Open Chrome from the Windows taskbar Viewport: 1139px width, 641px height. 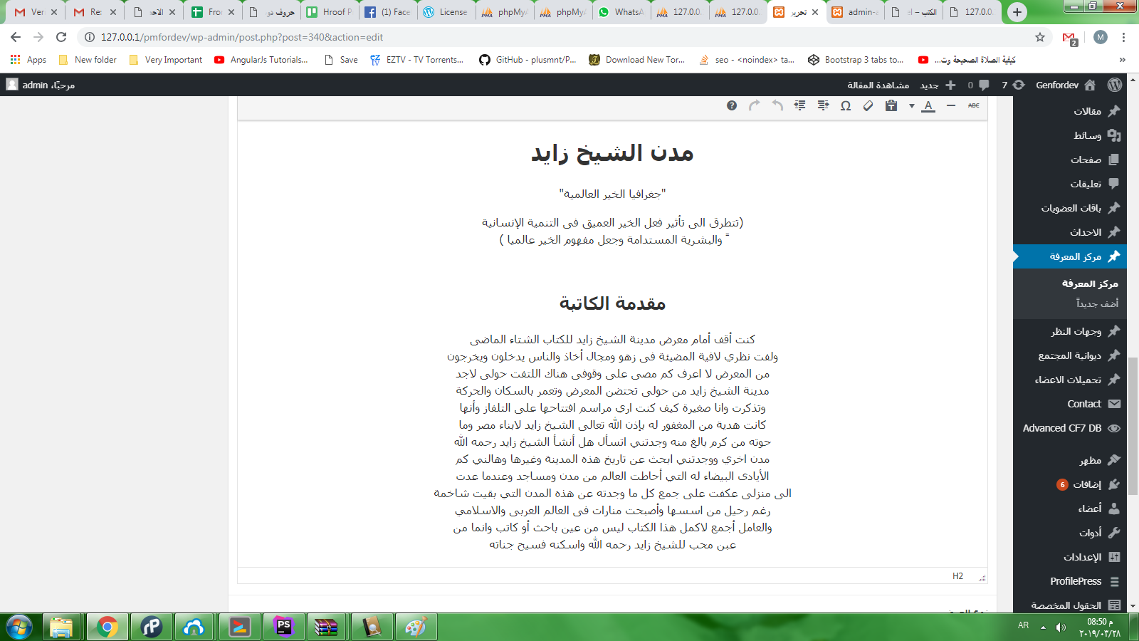[x=107, y=627]
